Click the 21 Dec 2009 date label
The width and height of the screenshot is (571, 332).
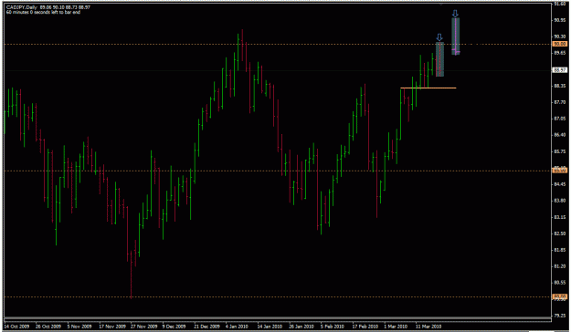tap(206, 327)
